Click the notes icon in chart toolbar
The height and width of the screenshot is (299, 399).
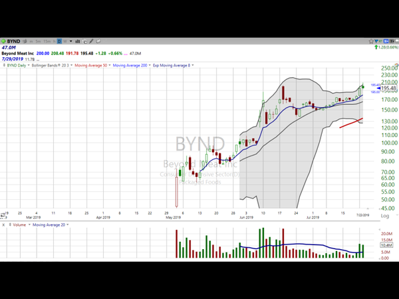pos(98,41)
